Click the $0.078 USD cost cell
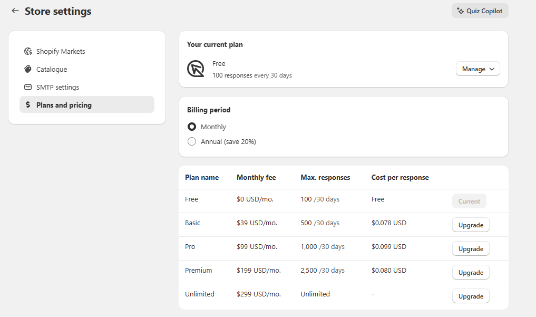This screenshot has width=536, height=317. point(388,223)
